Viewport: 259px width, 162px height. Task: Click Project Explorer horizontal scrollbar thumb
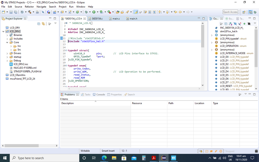22,146
